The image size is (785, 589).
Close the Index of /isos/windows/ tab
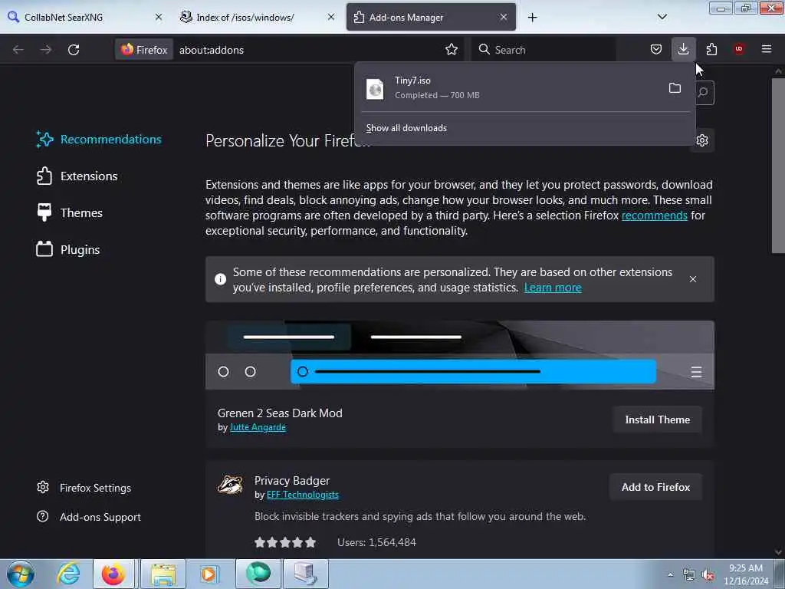tap(331, 17)
